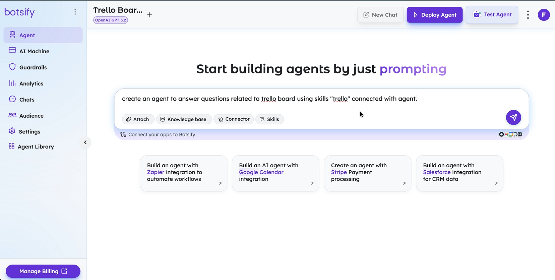Image resolution: width=555 pixels, height=280 pixels.
Task: Click the Deploy Agent button
Action: (435, 15)
